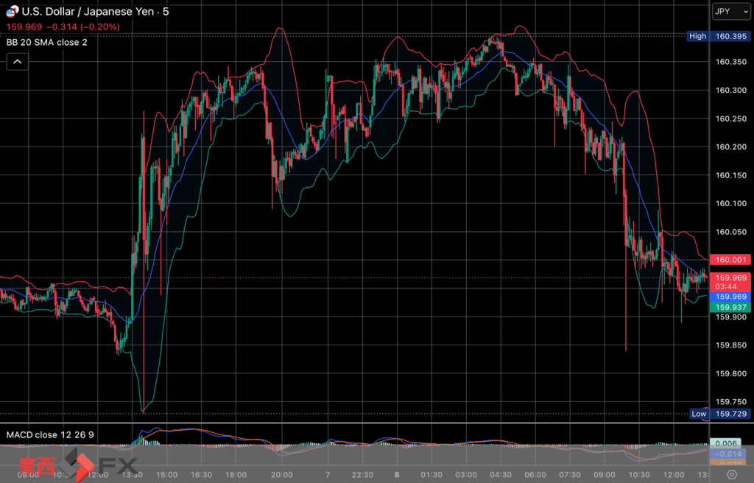754x483 pixels.
Task: Collapse the indicator legend with chevron button
Action: pos(18,62)
